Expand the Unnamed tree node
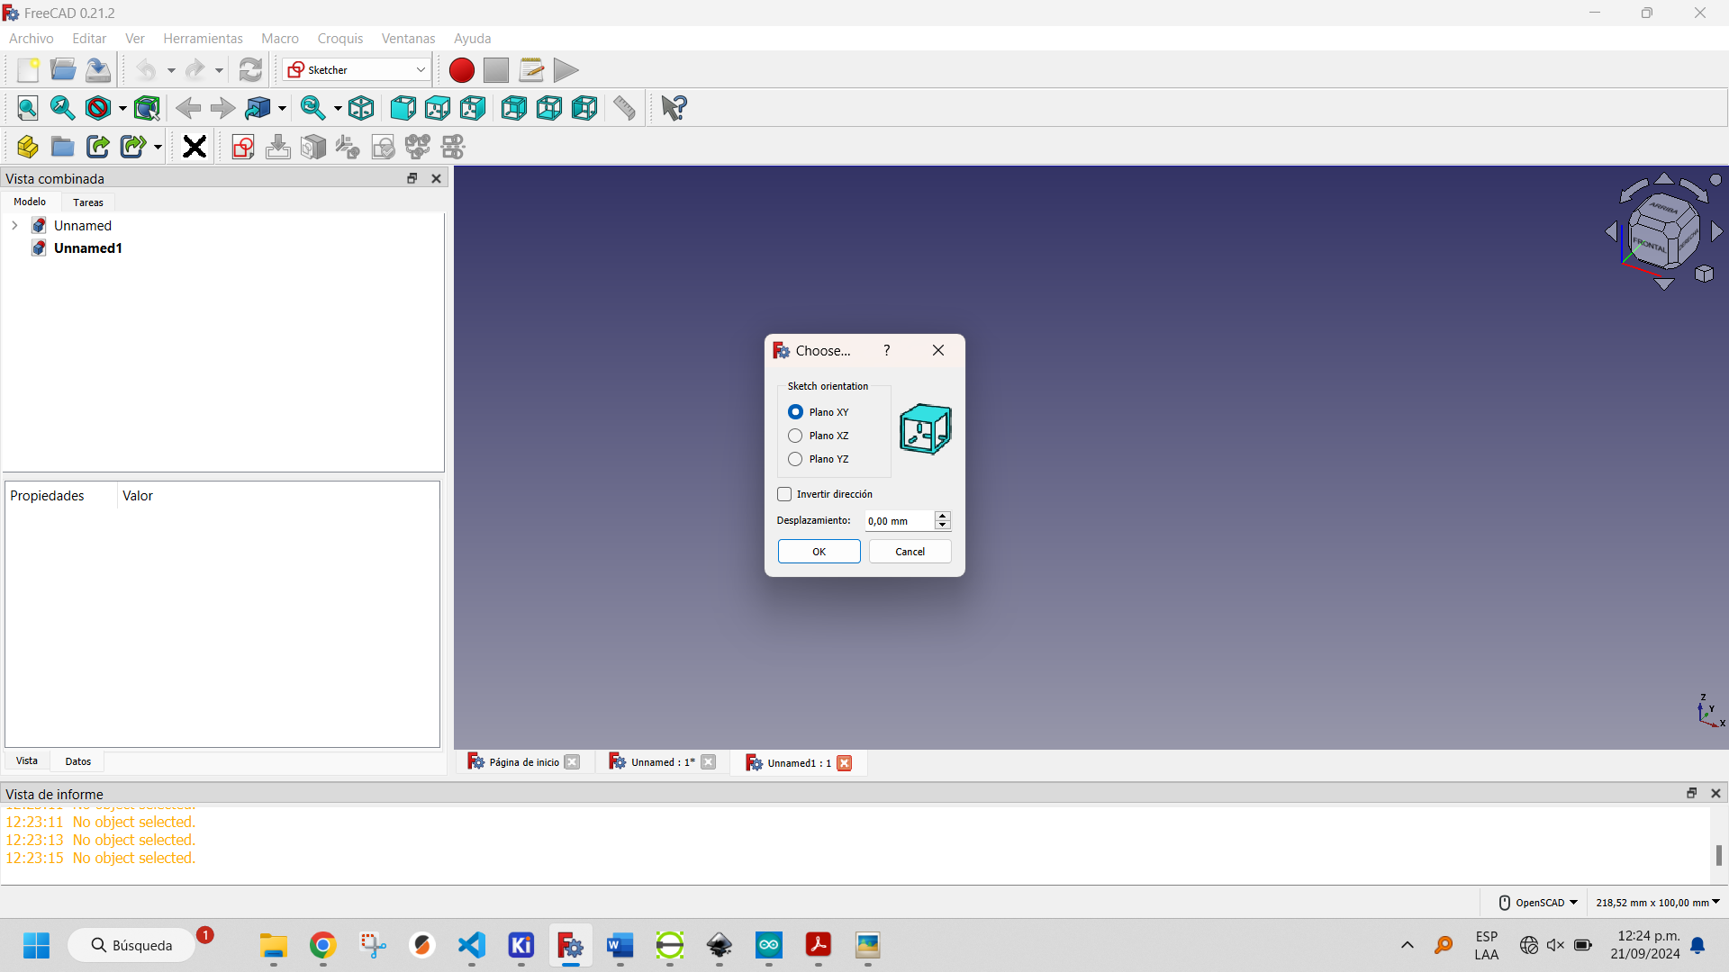This screenshot has height=972, width=1729. (x=14, y=226)
